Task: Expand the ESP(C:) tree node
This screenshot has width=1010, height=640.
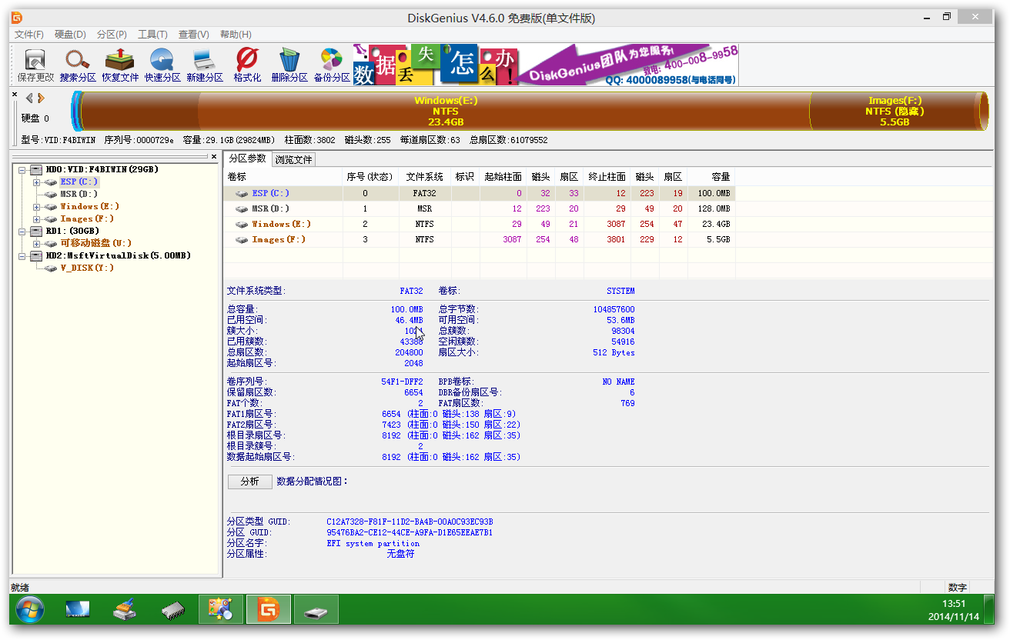Action: click(x=36, y=182)
